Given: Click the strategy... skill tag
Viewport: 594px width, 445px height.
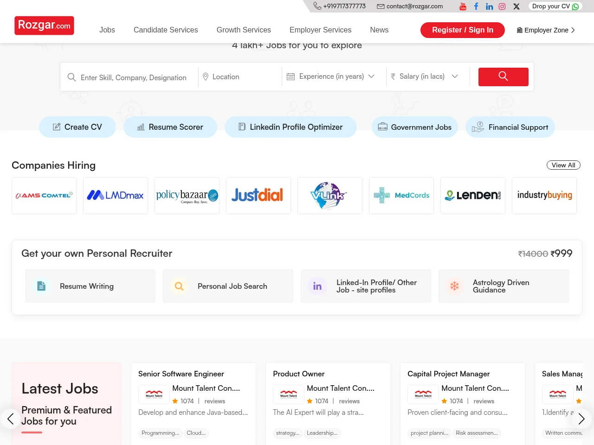Looking at the screenshot, I should coord(288,433).
